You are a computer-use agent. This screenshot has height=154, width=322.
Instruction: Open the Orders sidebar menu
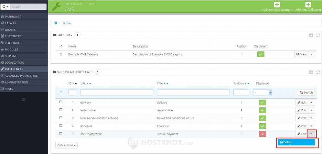pos(24,30)
